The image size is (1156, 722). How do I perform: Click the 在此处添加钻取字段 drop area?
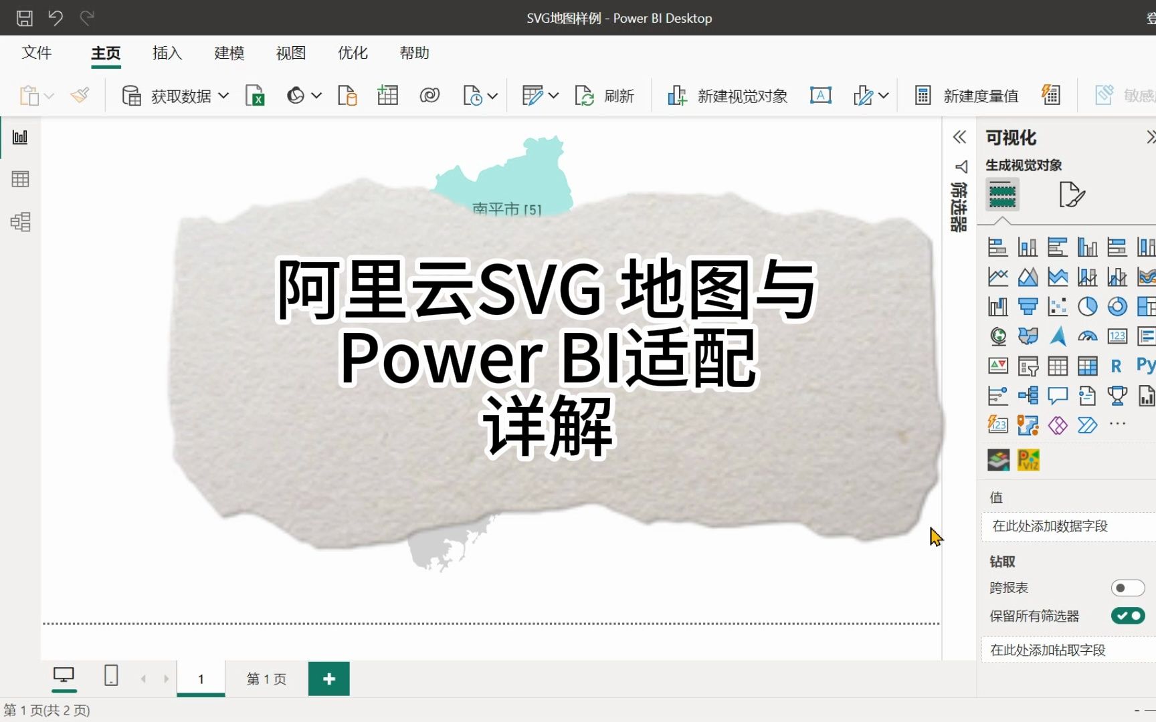[1068, 650]
